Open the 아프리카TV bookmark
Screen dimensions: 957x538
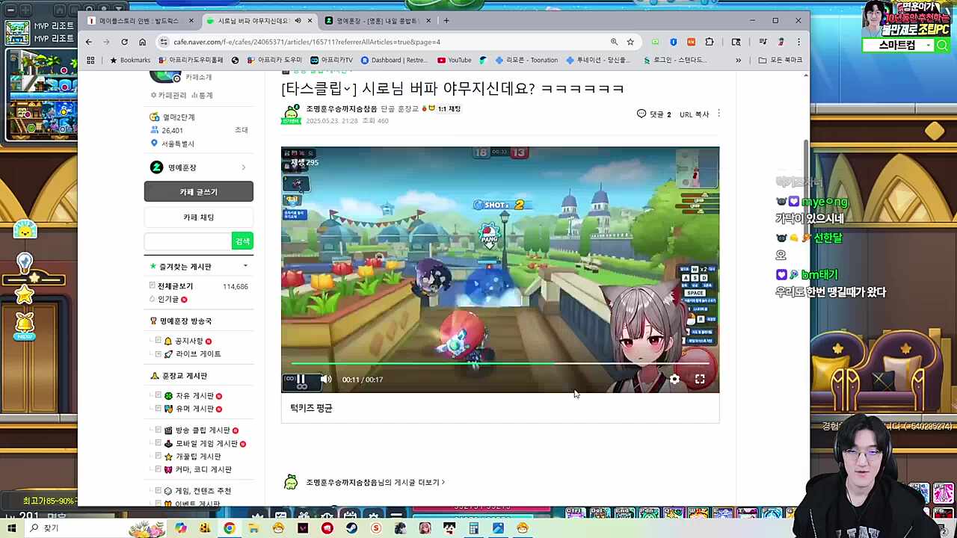pos(331,60)
